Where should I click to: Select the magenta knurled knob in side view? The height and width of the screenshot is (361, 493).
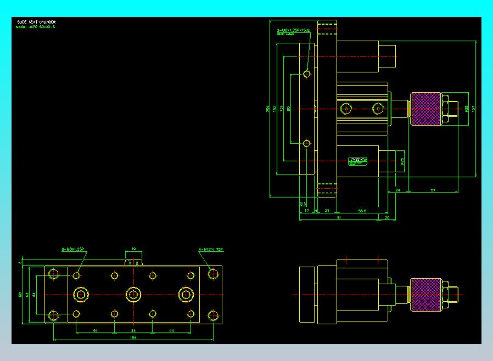point(425,109)
